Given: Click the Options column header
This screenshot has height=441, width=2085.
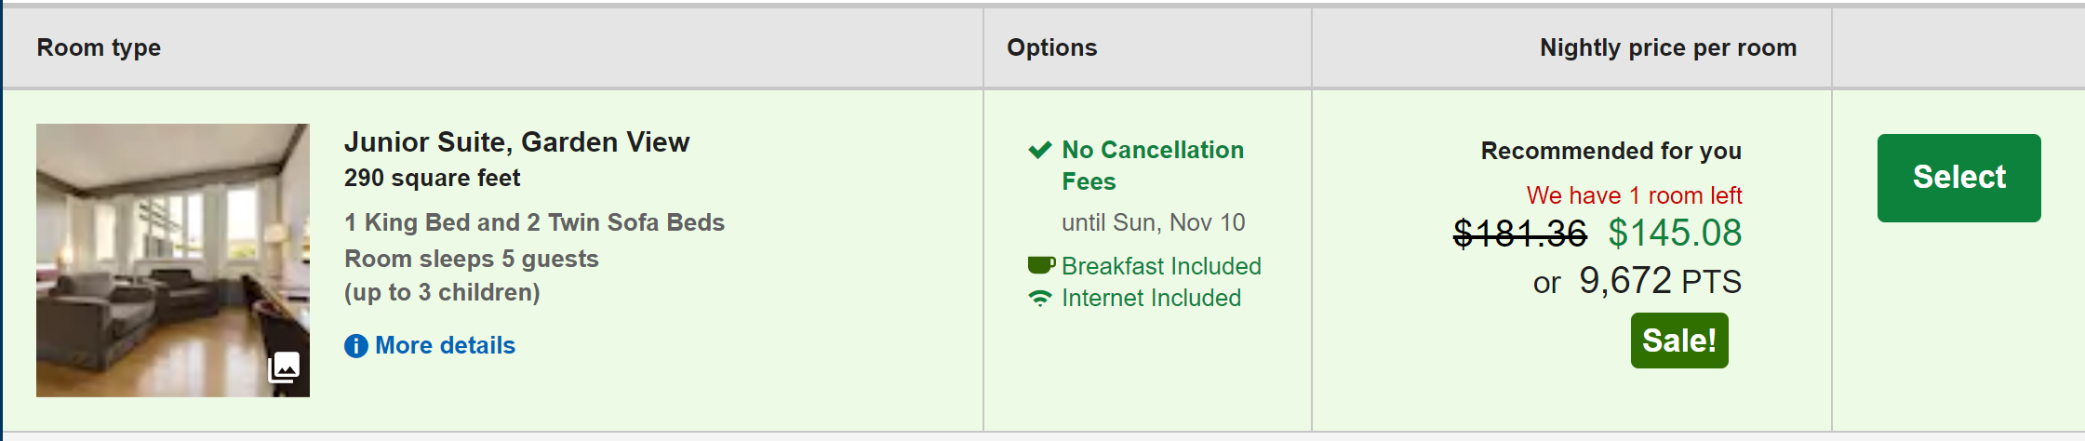Looking at the screenshot, I should click(1051, 47).
